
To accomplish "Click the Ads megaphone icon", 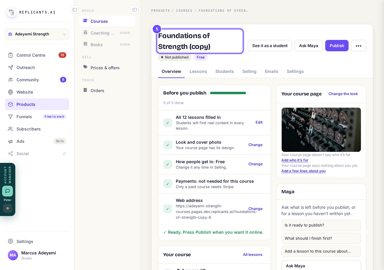I will [10, 141].
